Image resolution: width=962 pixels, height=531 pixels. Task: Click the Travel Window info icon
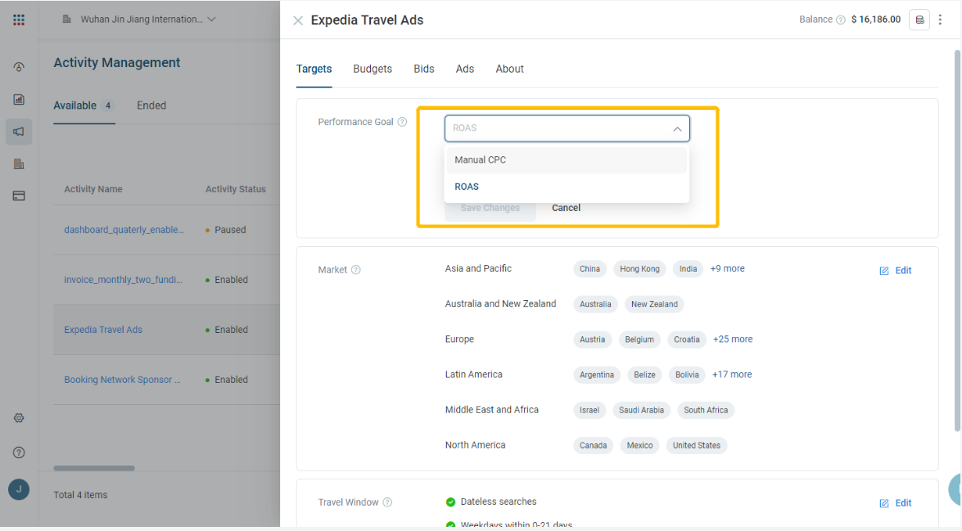tap(387, 502)
